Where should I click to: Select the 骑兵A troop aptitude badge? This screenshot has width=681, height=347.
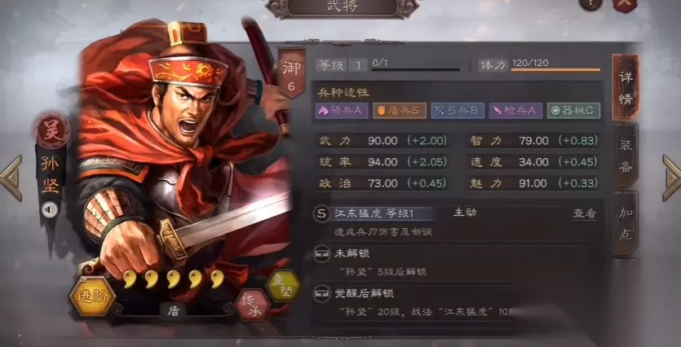click(342, 111)
